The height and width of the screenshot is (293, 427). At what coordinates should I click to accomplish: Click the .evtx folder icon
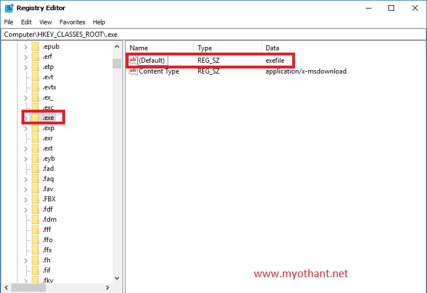pos(36,87)
